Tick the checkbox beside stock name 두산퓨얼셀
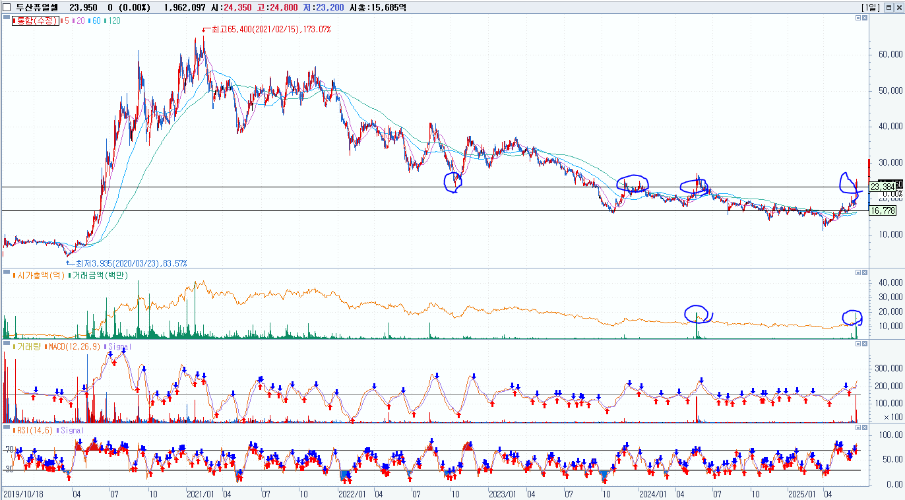The width and height of the screenshot is (905, 500). pyautogui.click(x=7, y=7)
